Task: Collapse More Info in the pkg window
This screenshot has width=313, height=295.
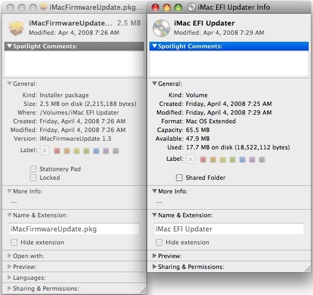Action: (9, 191)
